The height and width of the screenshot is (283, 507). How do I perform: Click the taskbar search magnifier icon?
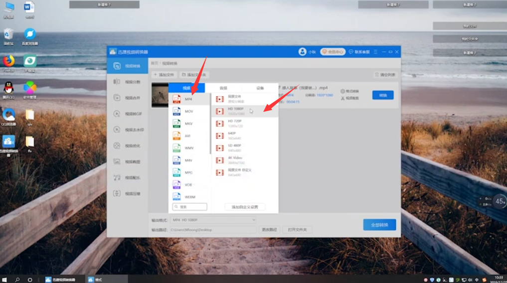point(17,280)
